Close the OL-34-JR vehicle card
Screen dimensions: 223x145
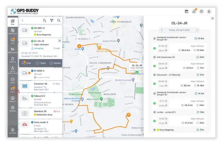59,41
